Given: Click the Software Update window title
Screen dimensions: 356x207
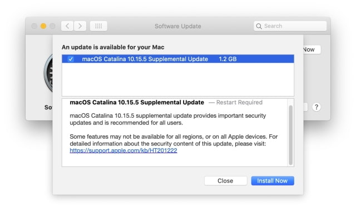Looking at the screenshot, I should 178,26.
